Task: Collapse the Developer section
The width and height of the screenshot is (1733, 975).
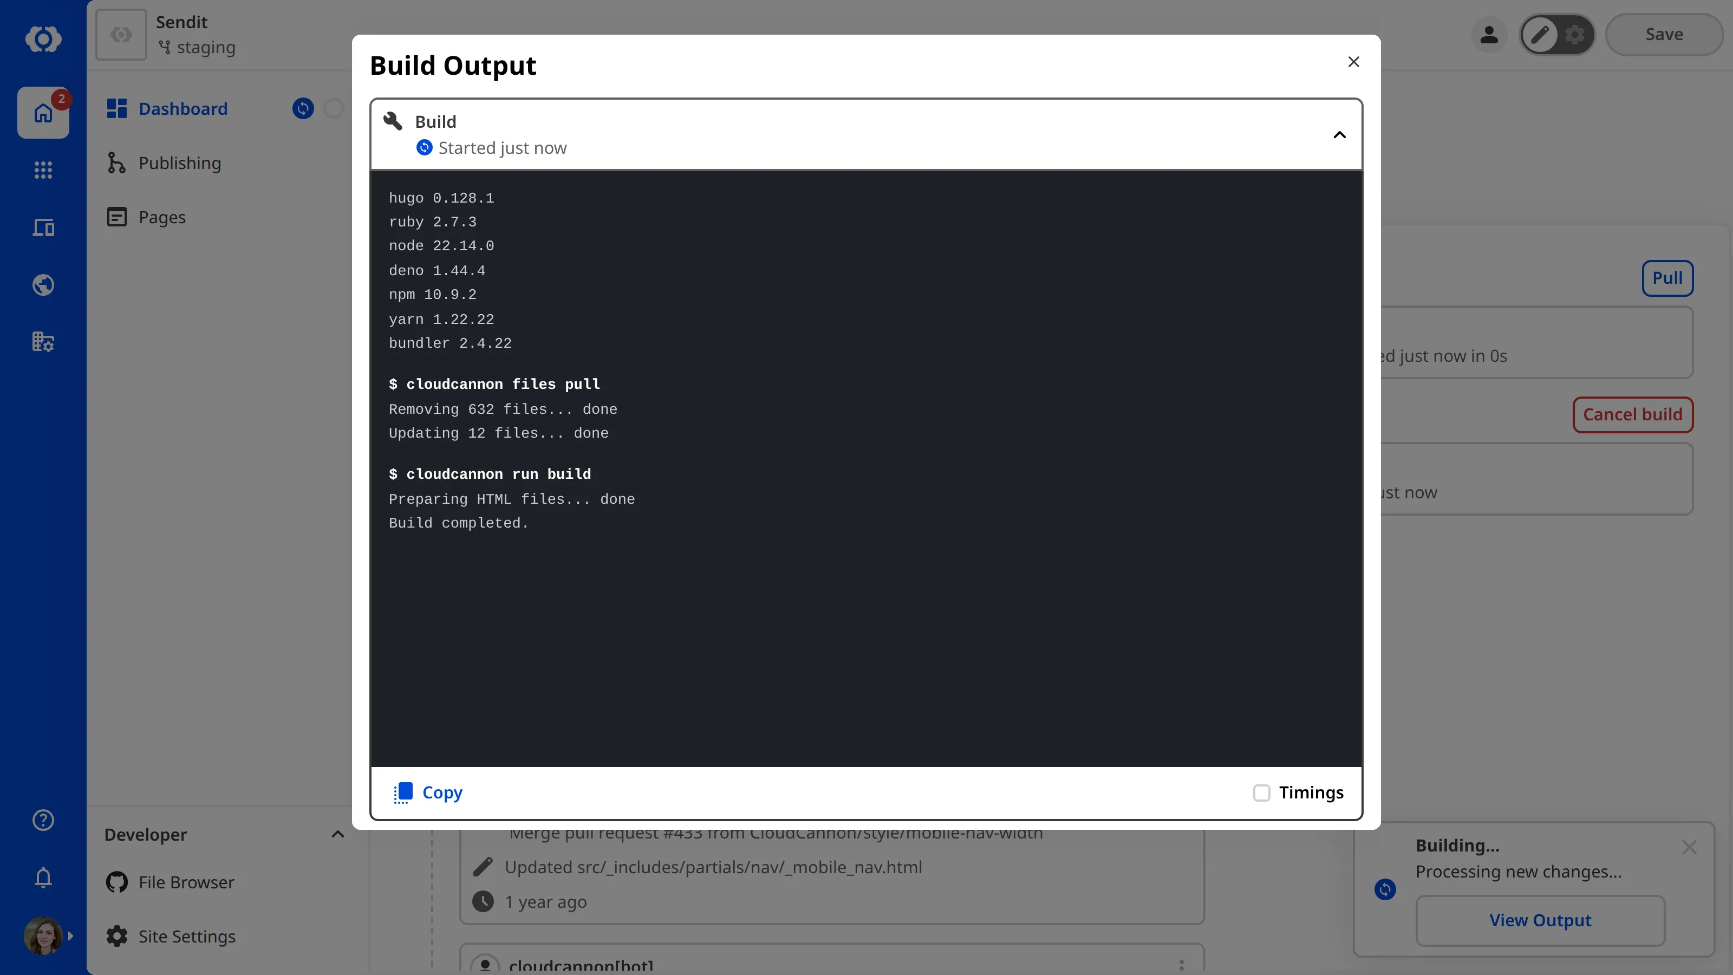Action: [338, 834]
